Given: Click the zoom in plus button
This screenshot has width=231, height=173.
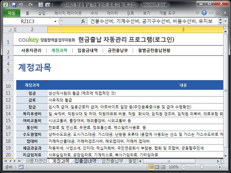Looking at the screenshot, I should click(220, 167).
